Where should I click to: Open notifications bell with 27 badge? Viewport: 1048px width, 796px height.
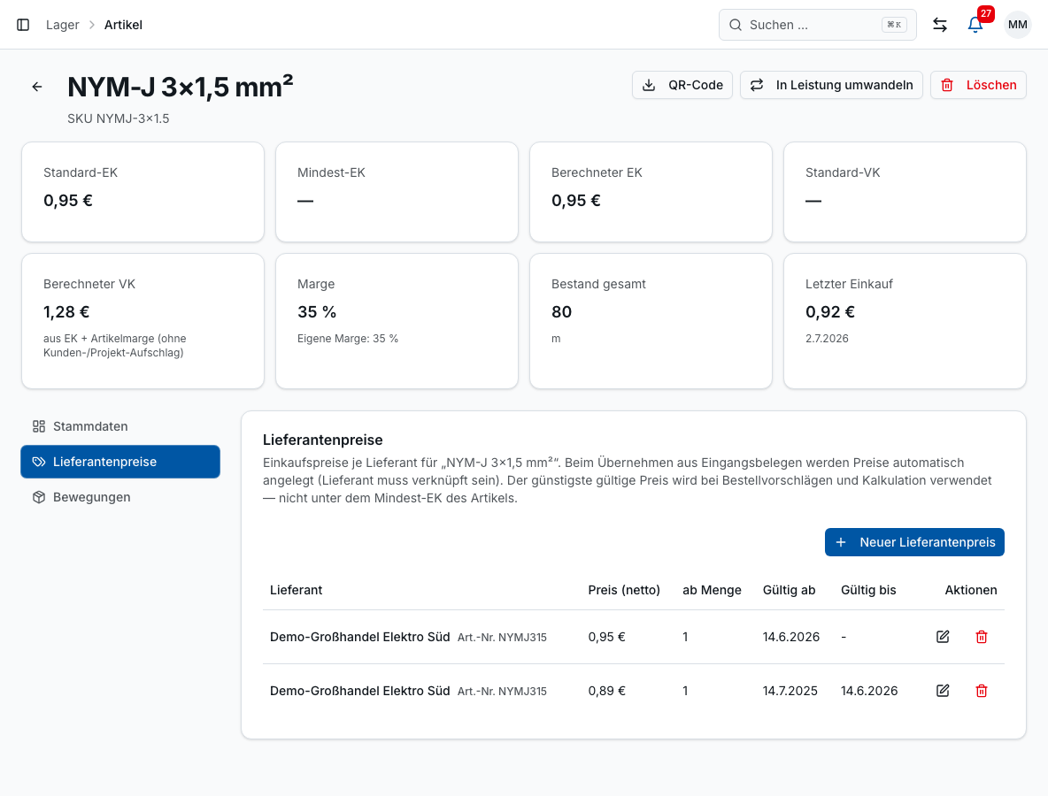tap(975, 25)
